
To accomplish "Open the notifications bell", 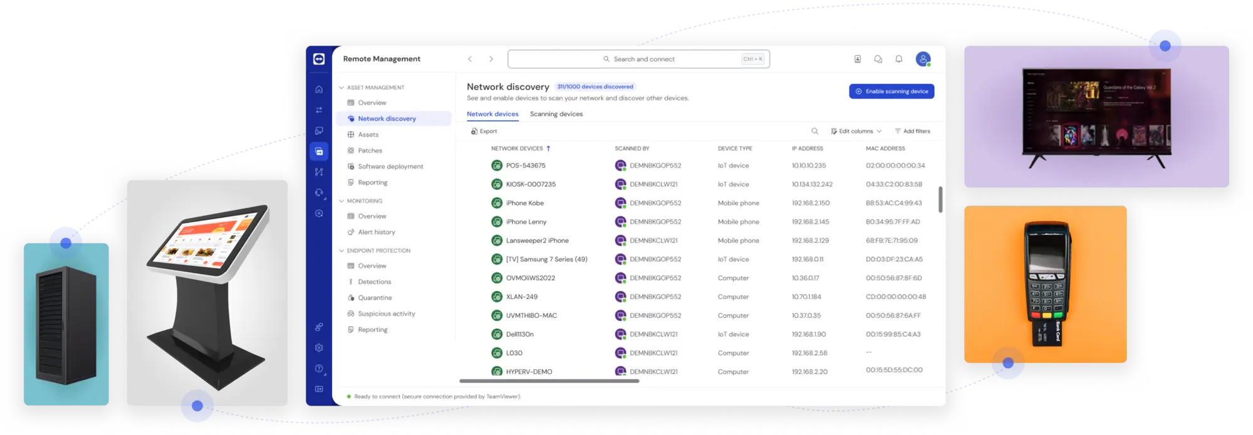I will [x=899, y=59].
